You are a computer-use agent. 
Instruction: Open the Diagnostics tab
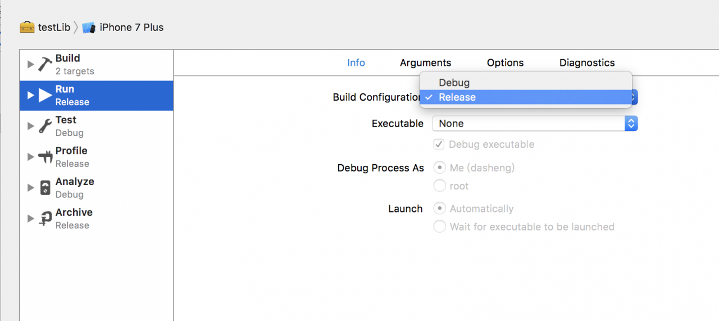coord(587,63)
